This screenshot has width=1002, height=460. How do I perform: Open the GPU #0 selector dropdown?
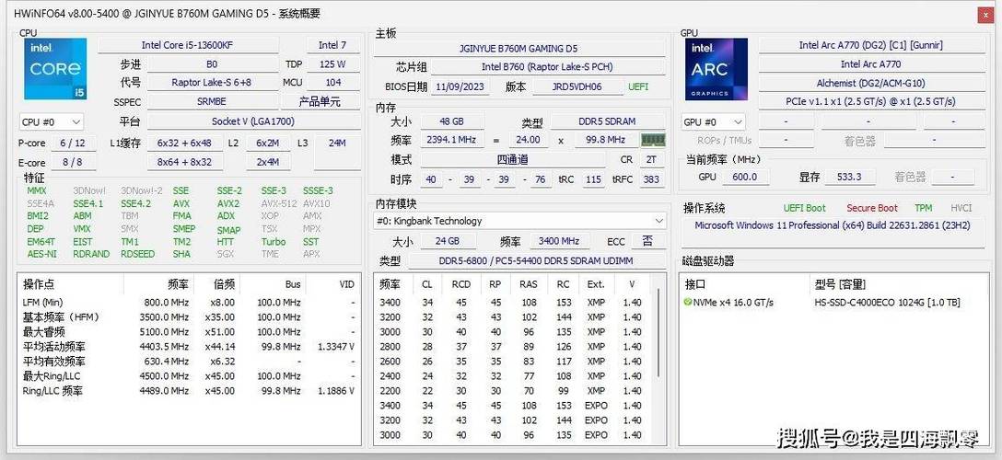click(715, 121)
